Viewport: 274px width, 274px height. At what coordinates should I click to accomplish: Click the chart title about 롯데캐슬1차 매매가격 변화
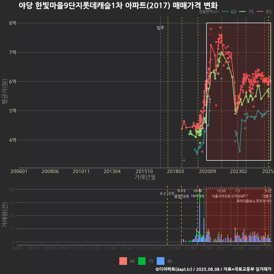pos(118,6)
